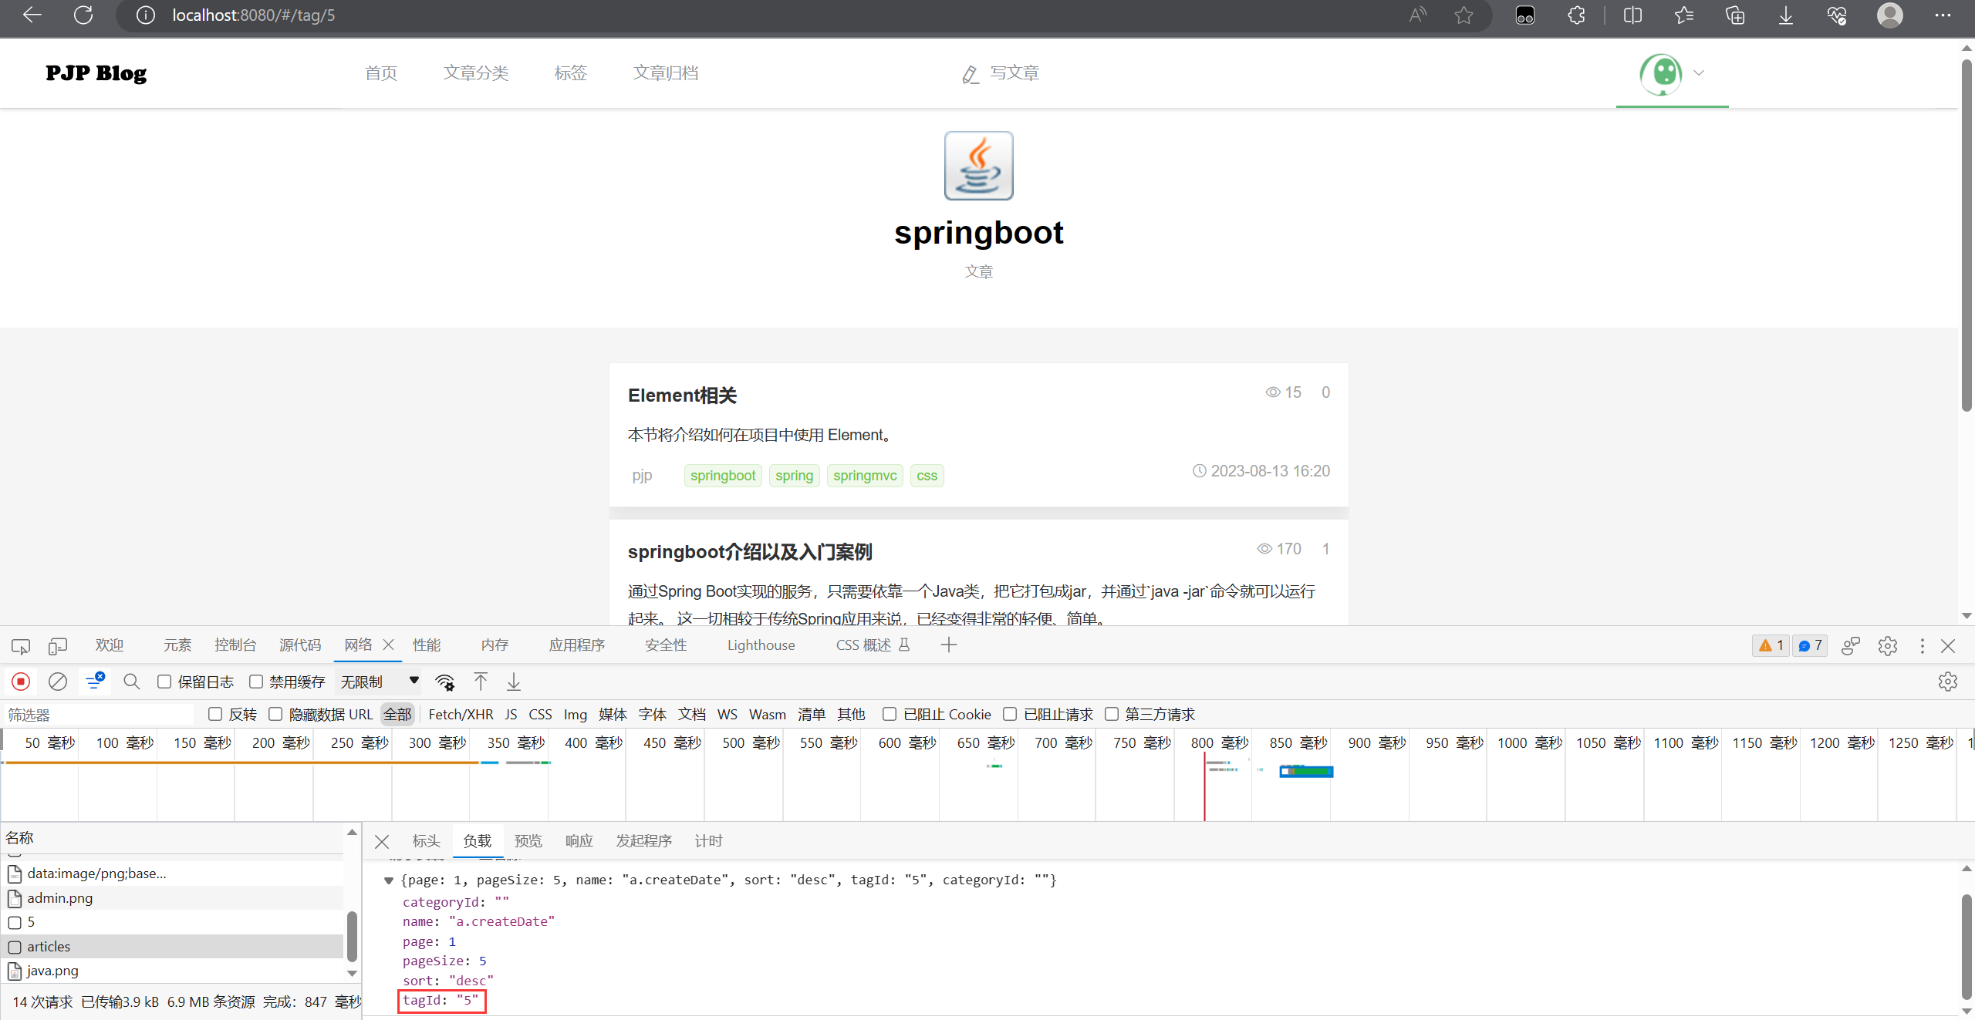
Task: Open the 无限制 throttling dropdown
Action: (378, 682)
